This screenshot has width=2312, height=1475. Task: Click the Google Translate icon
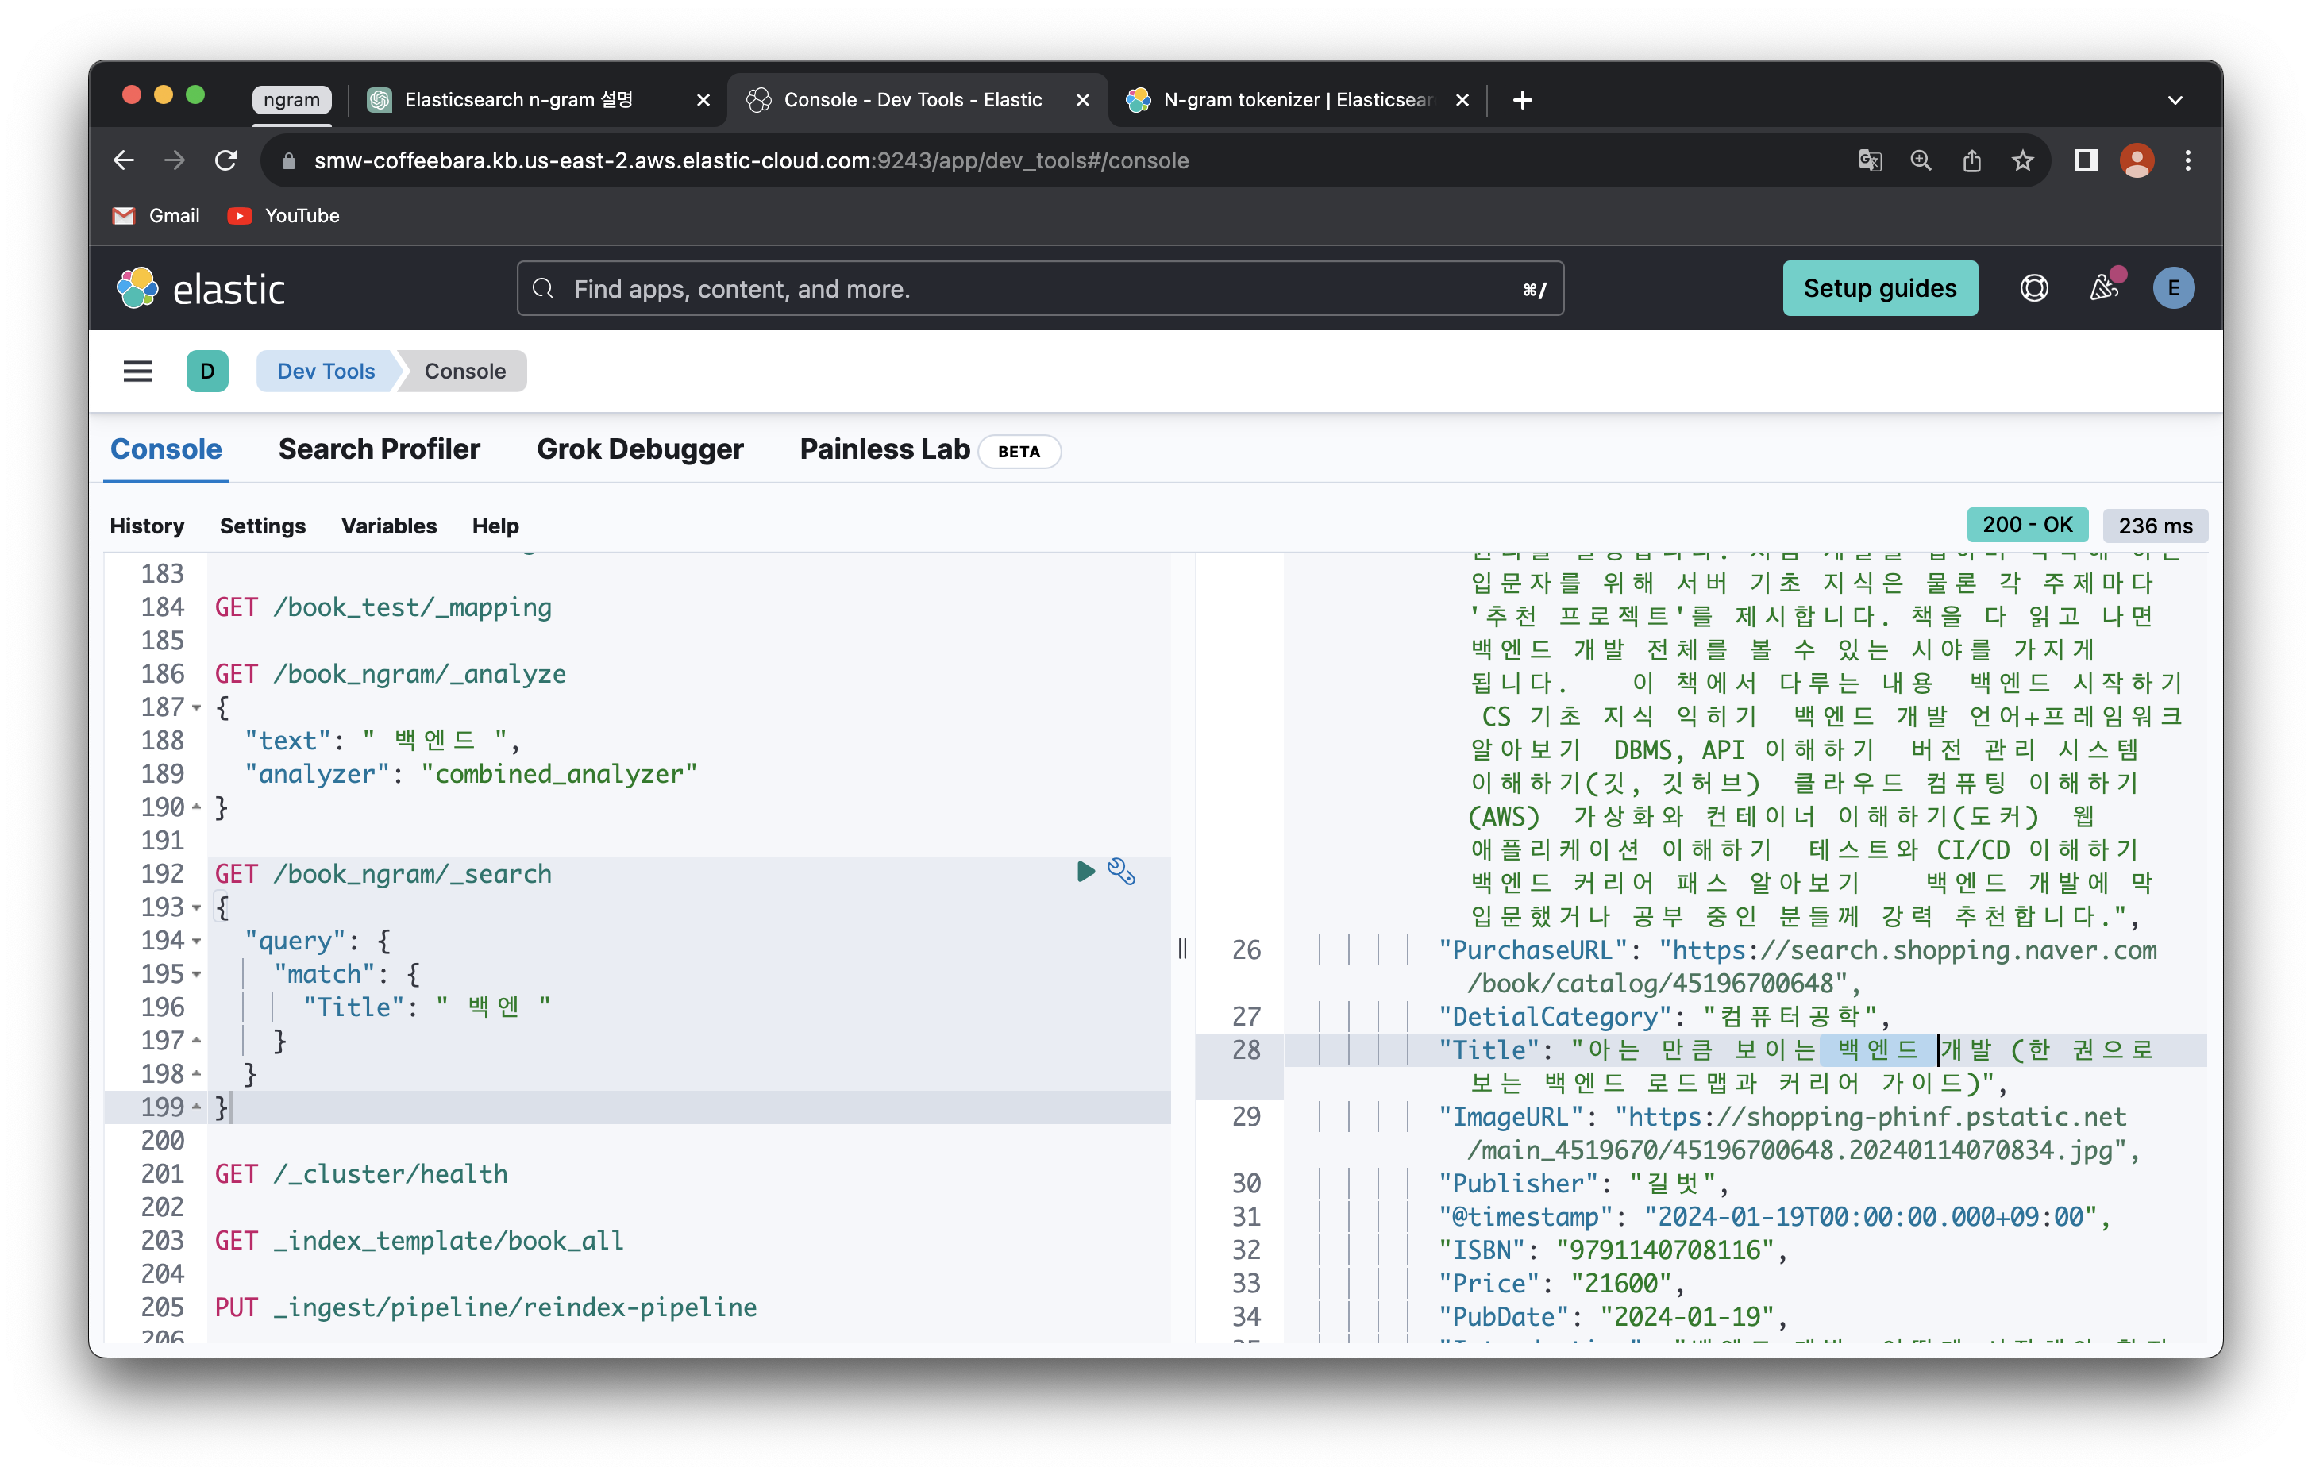pos(1870,160)
